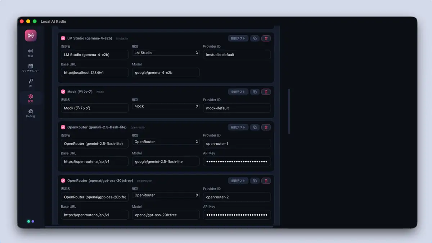Image resolution: width=432 pixels, height=243 pixels.
Task: Open the バックナンバー calendar section
Action: [31, 68]
